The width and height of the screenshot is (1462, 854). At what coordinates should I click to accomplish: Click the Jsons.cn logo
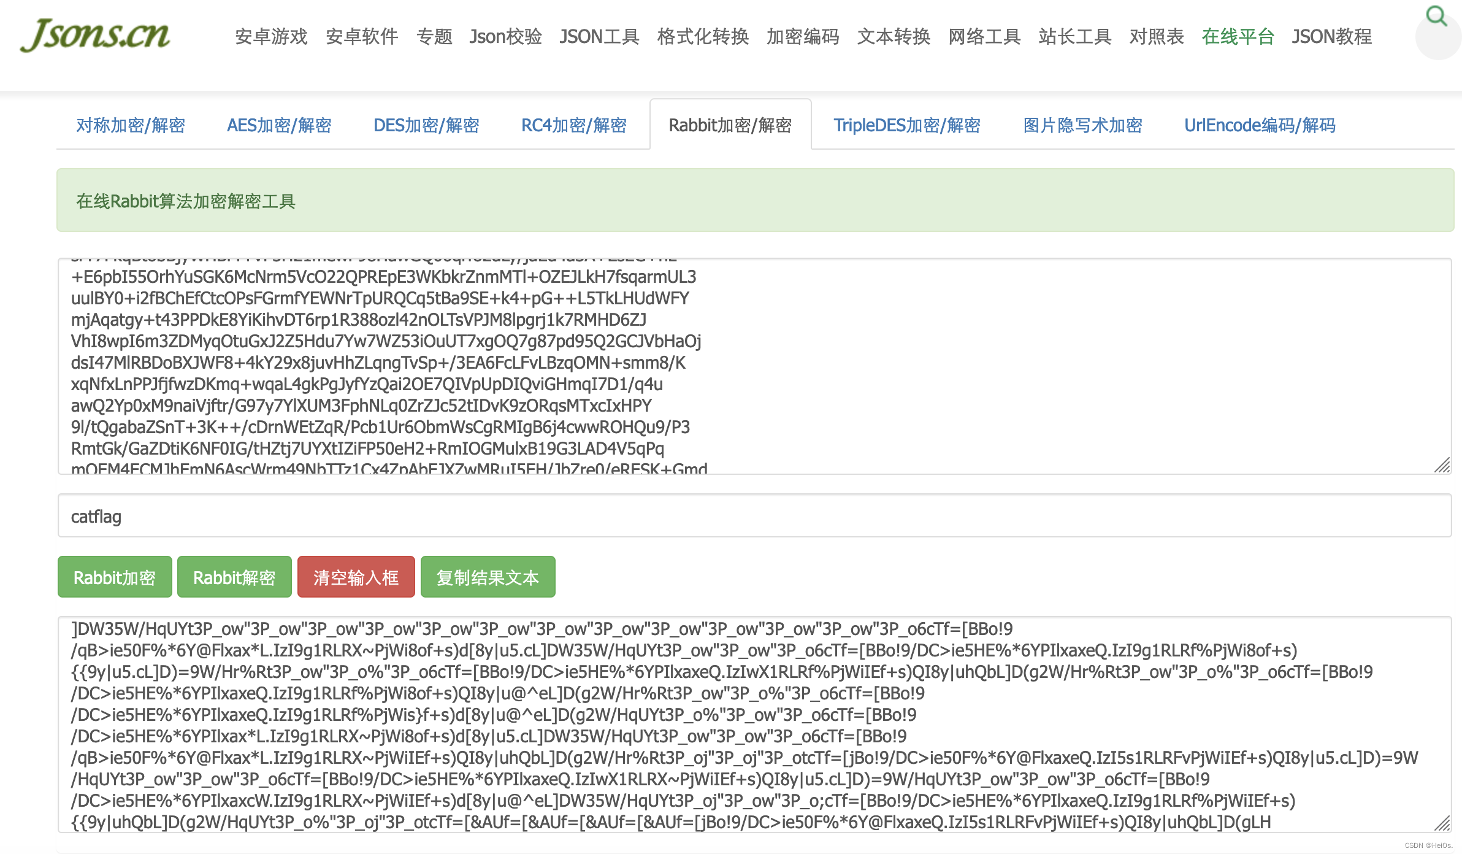tap(95, 35)
